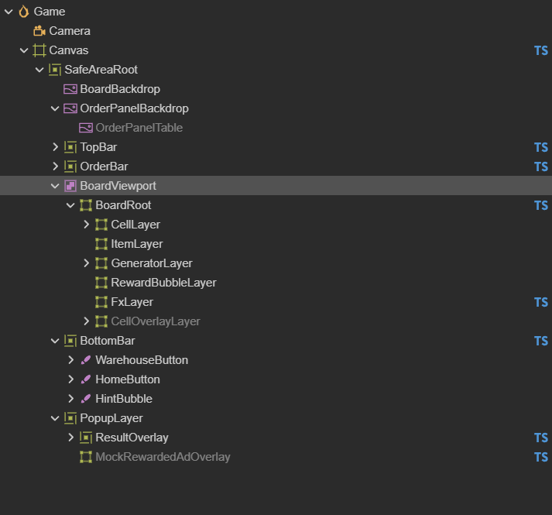
Task: Click the widget icon beside SafeAreaRoot
Action: 54,70
